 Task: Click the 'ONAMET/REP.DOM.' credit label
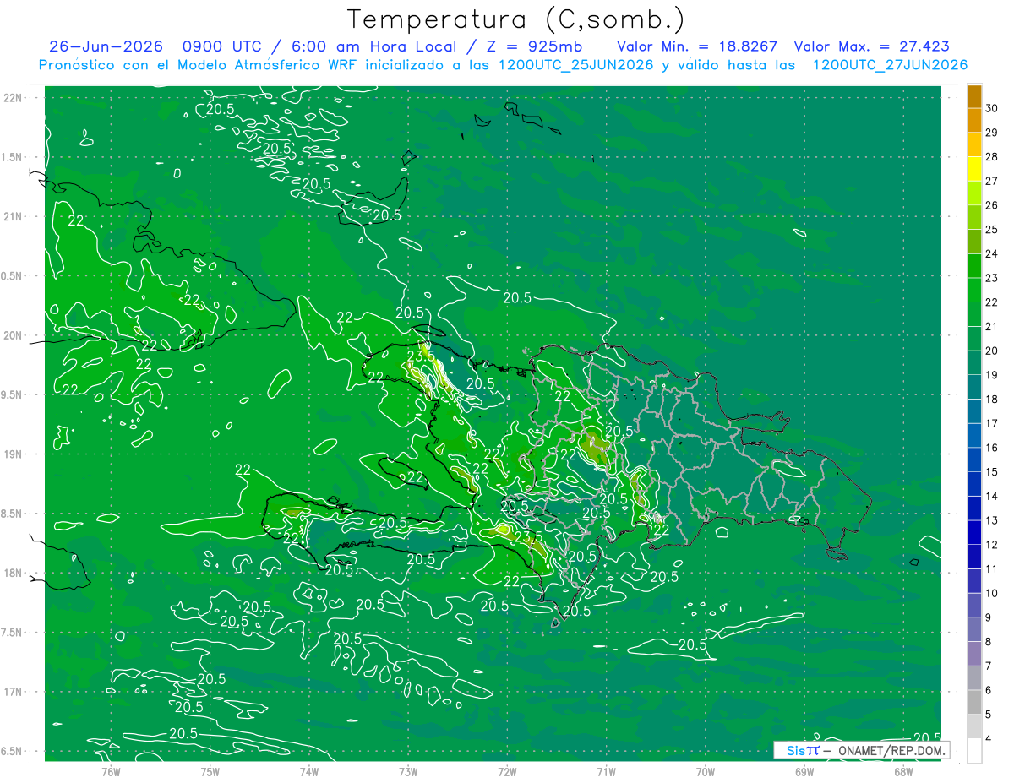[x=891, y=750]
